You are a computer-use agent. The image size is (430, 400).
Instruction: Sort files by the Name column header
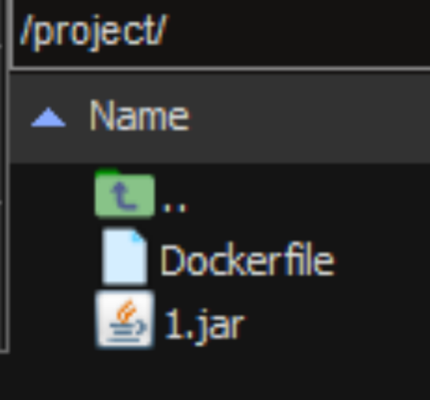click(x=140, y=116)
